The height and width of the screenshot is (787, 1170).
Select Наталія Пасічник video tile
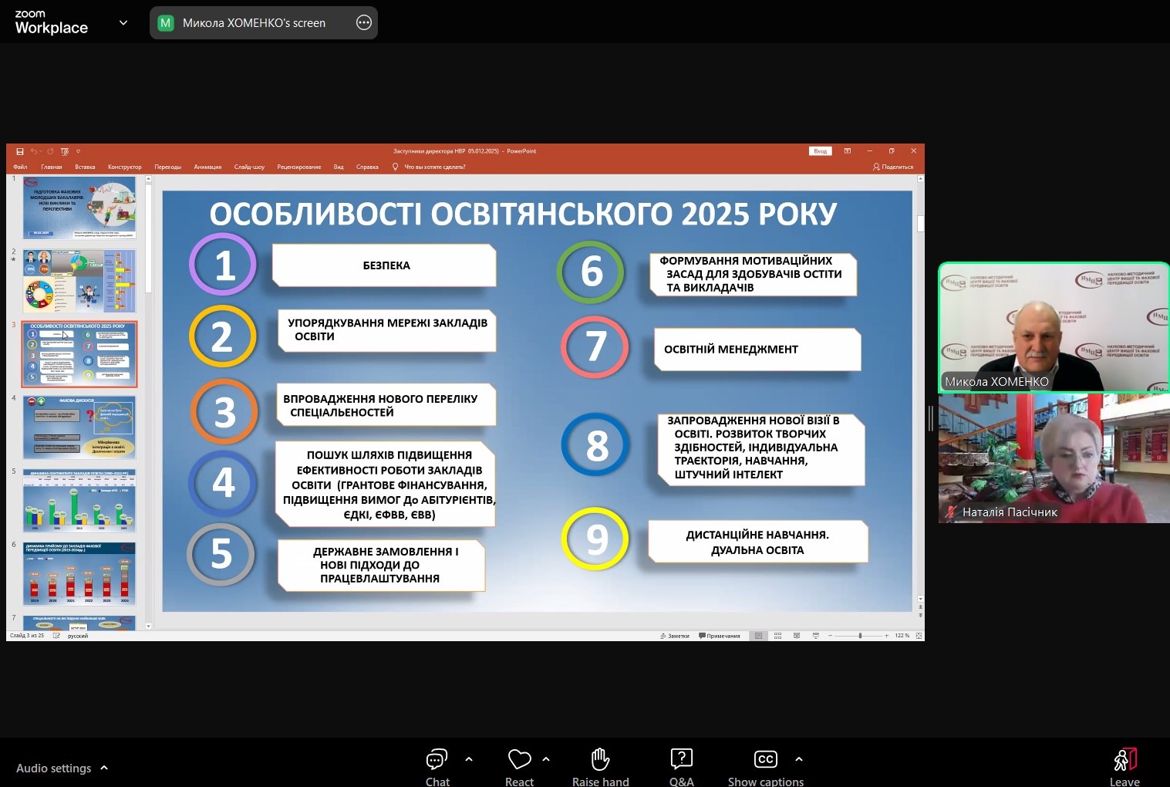click(1053, 458)
